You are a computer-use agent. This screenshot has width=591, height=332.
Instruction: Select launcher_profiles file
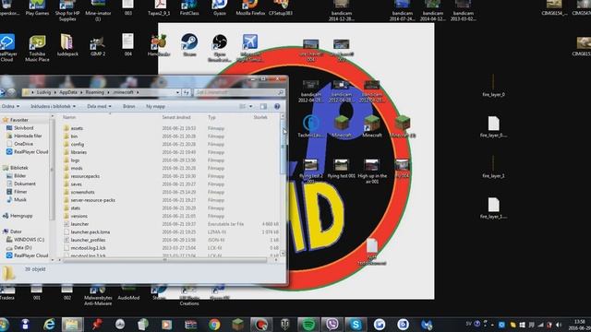pyautogui.click(x=88, y=240)
